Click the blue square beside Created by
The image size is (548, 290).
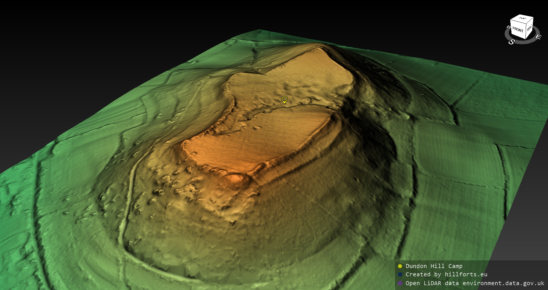point(400,275)
